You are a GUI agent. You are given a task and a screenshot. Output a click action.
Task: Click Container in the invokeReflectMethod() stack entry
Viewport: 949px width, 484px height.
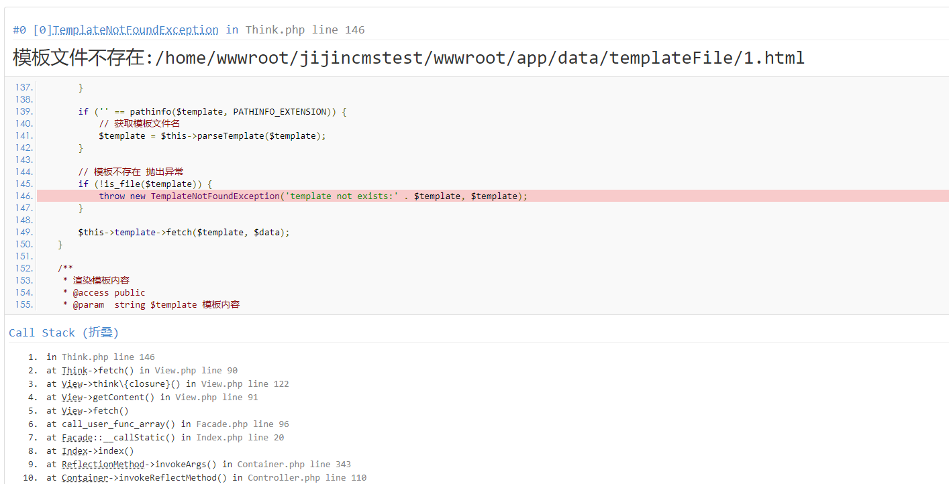point(85,477)
